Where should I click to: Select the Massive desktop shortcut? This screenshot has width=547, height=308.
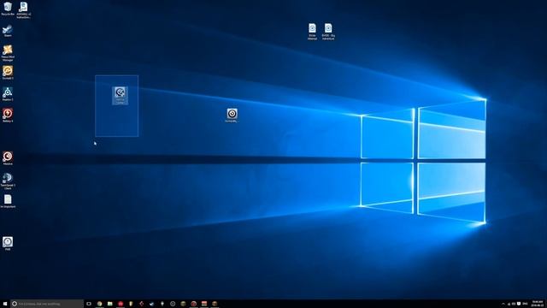(x=8, y=158)
